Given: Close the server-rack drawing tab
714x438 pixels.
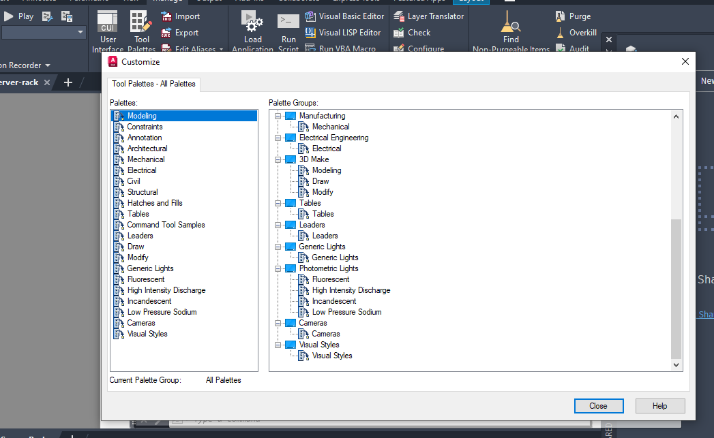Looking at the screenshot, I should (47, 83).
